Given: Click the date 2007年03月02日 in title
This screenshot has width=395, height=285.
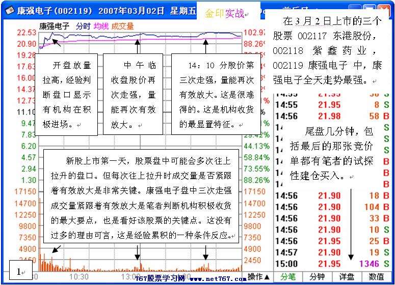Looking at the screenshot, I should click(x=131, y=11).
